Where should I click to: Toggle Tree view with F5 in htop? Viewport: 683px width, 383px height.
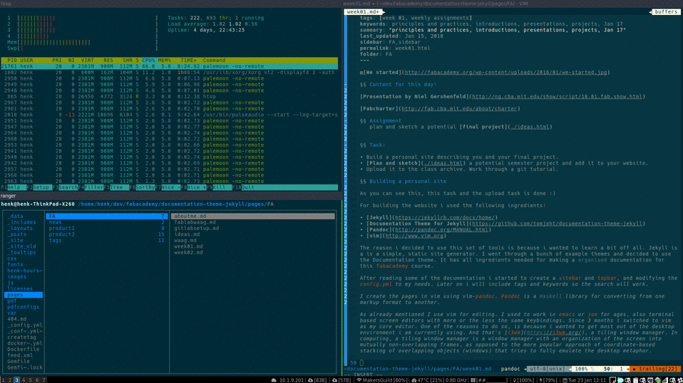pos(116,187)
